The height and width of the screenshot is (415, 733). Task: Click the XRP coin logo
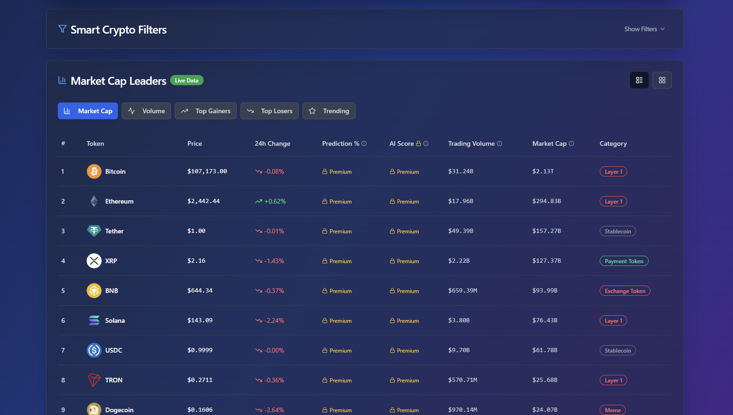94,261
